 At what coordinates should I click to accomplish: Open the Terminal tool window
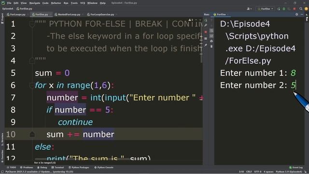[x=58, y=167]
